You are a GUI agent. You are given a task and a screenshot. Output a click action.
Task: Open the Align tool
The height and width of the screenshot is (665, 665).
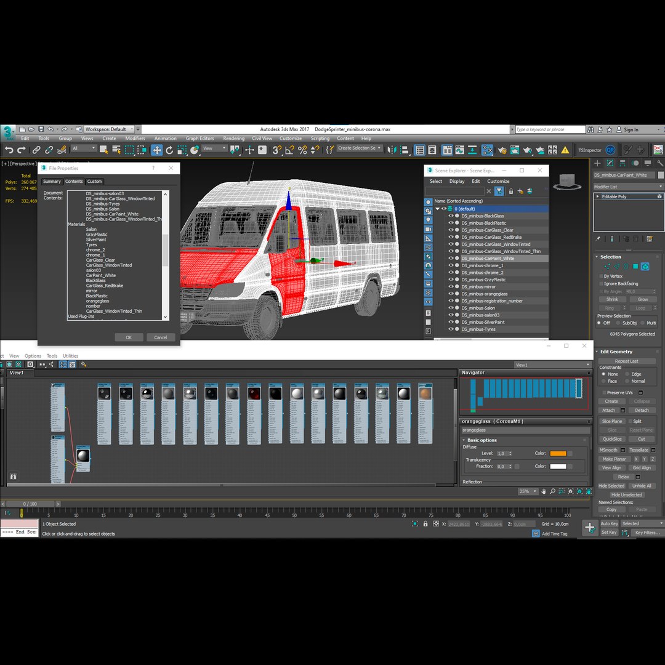pyautogui.click(x=404, y=150)
